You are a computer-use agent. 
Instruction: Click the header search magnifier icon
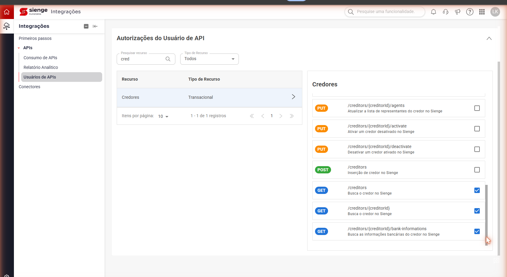351,12
